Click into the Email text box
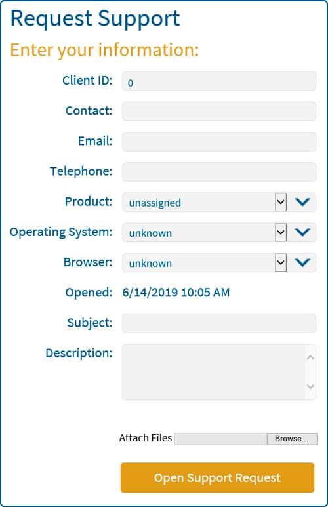 tap(219, 142)
